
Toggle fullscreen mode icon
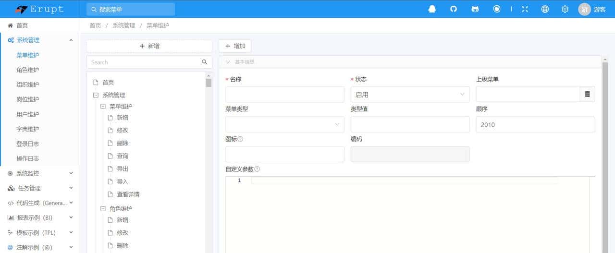tap(525, 9)
